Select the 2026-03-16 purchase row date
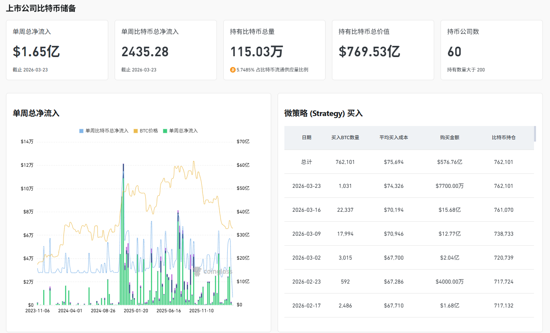Screen dimensions: 550x333 306,210
